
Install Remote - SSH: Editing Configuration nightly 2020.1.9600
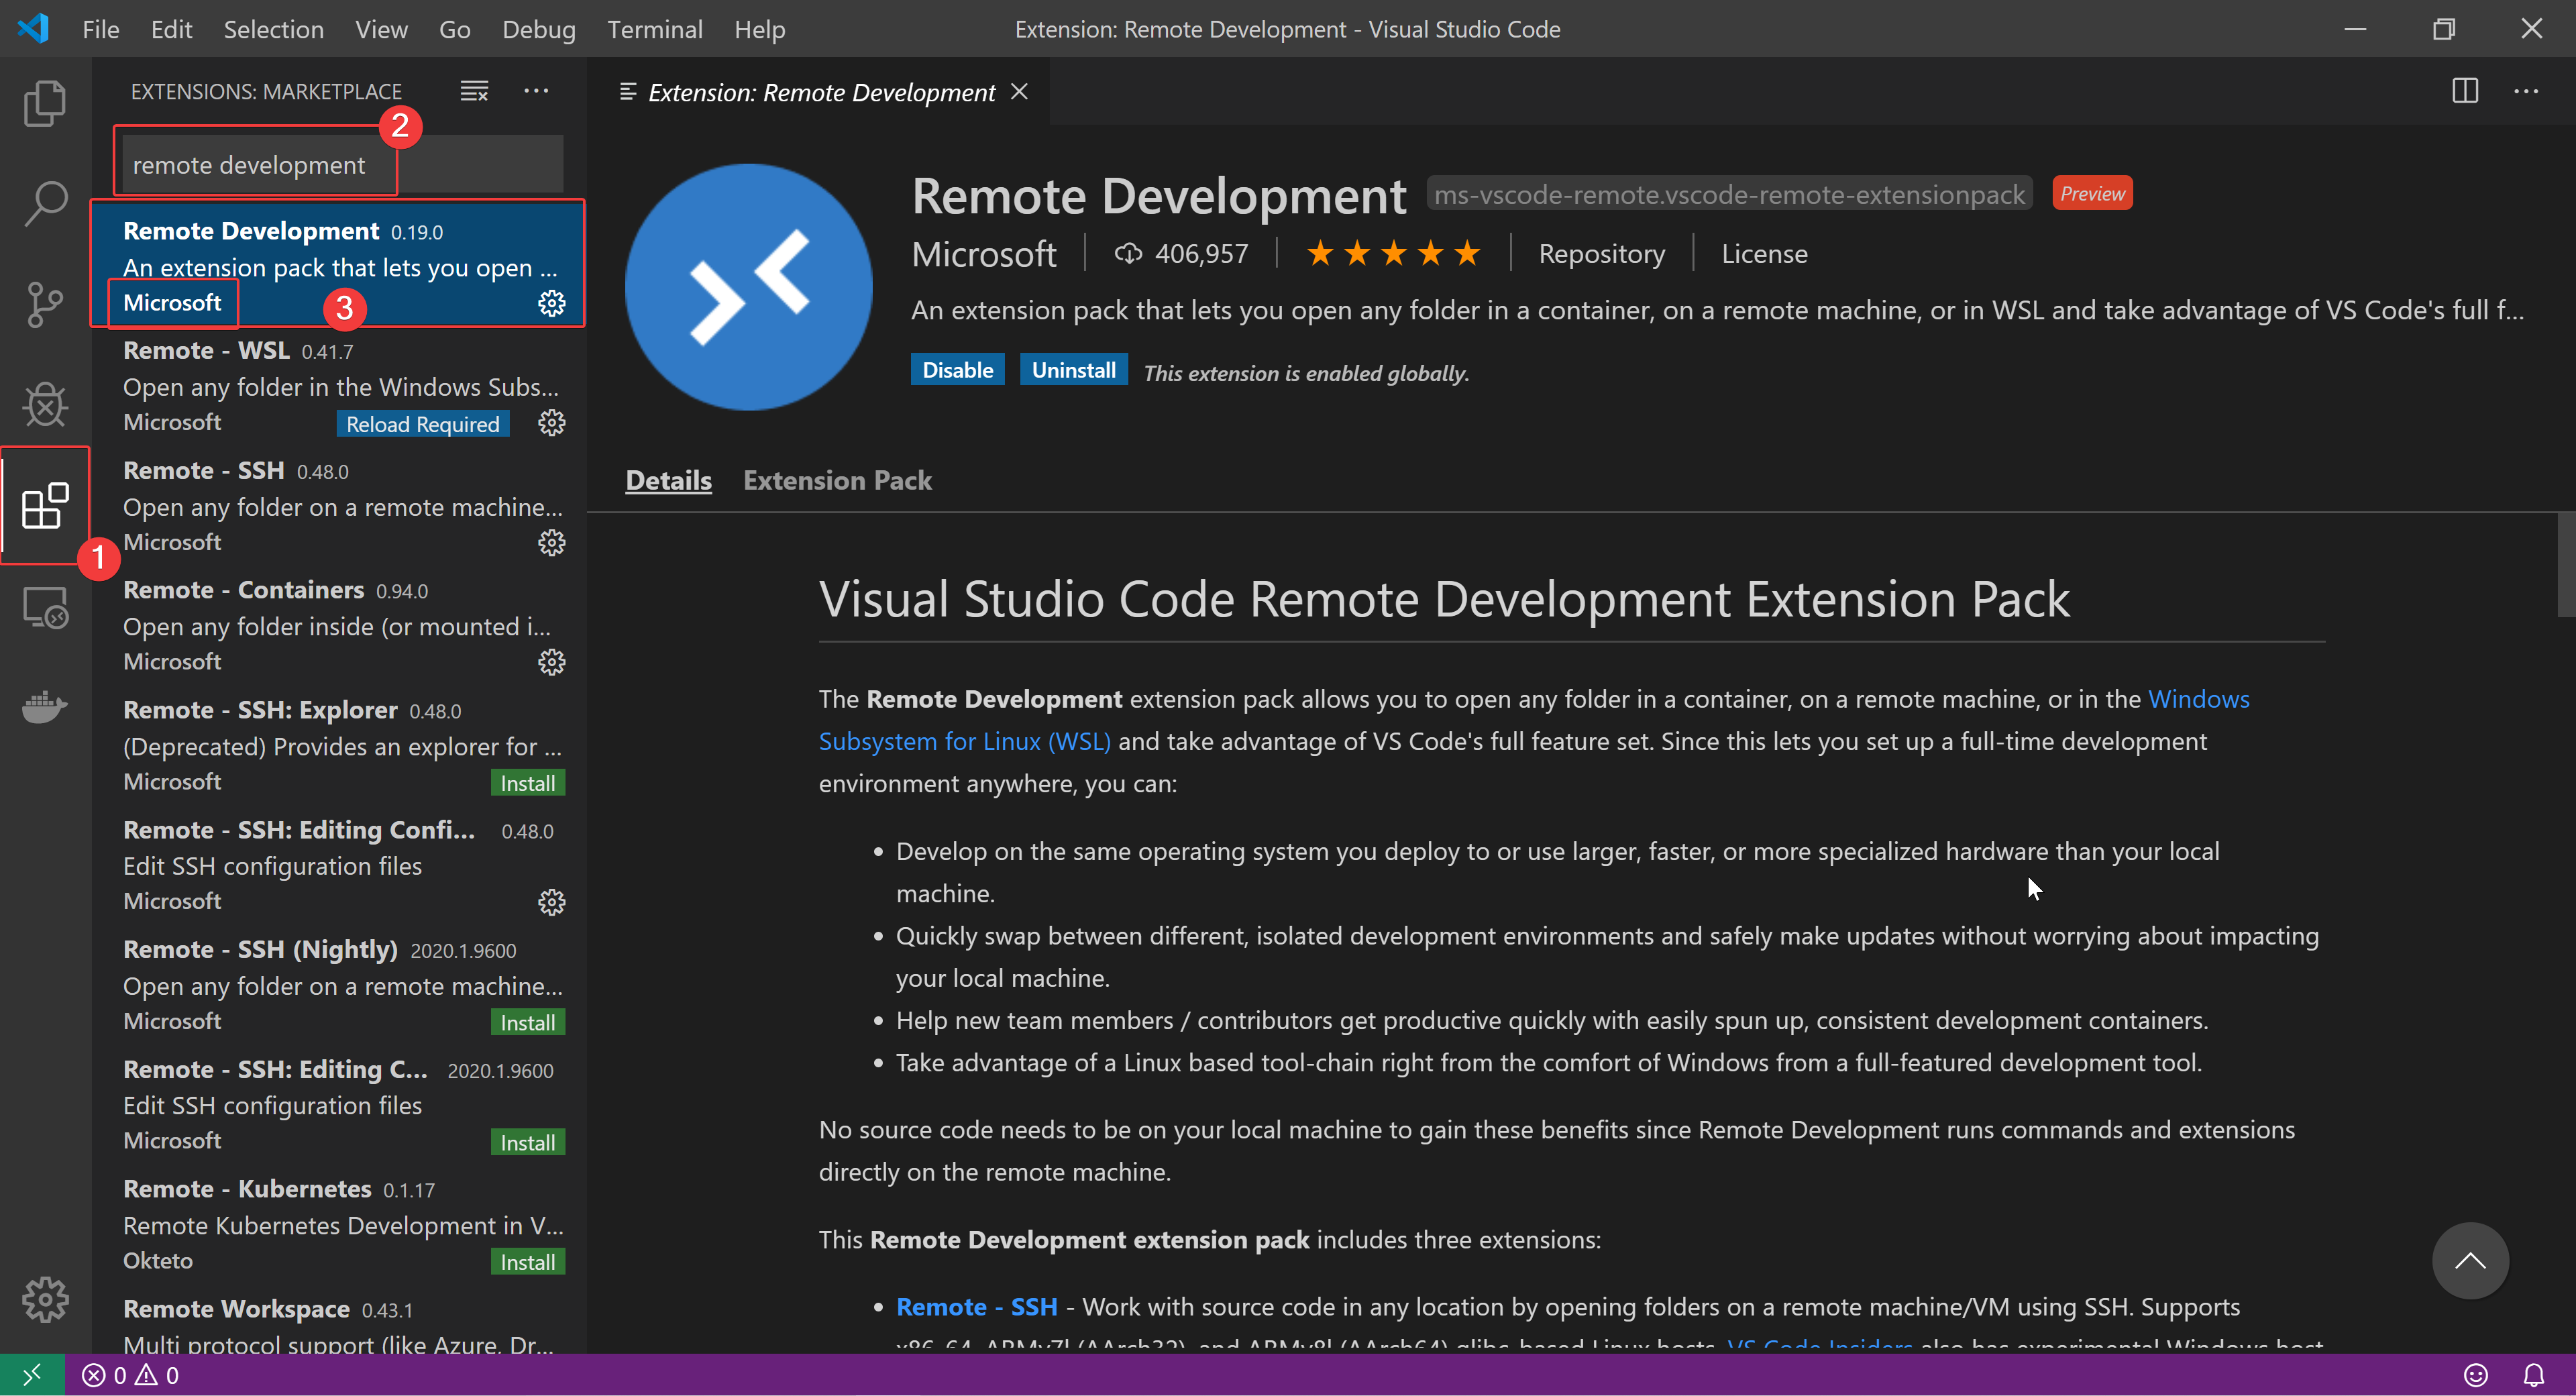click(x=527, y=1142)
